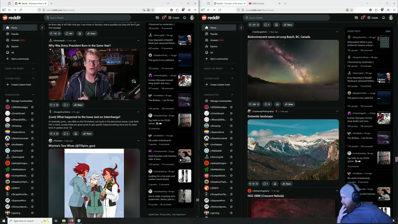Screen dimensions: 398x224
Task: Collapse sidebar hamburger in right window
Action: point(241,28)
